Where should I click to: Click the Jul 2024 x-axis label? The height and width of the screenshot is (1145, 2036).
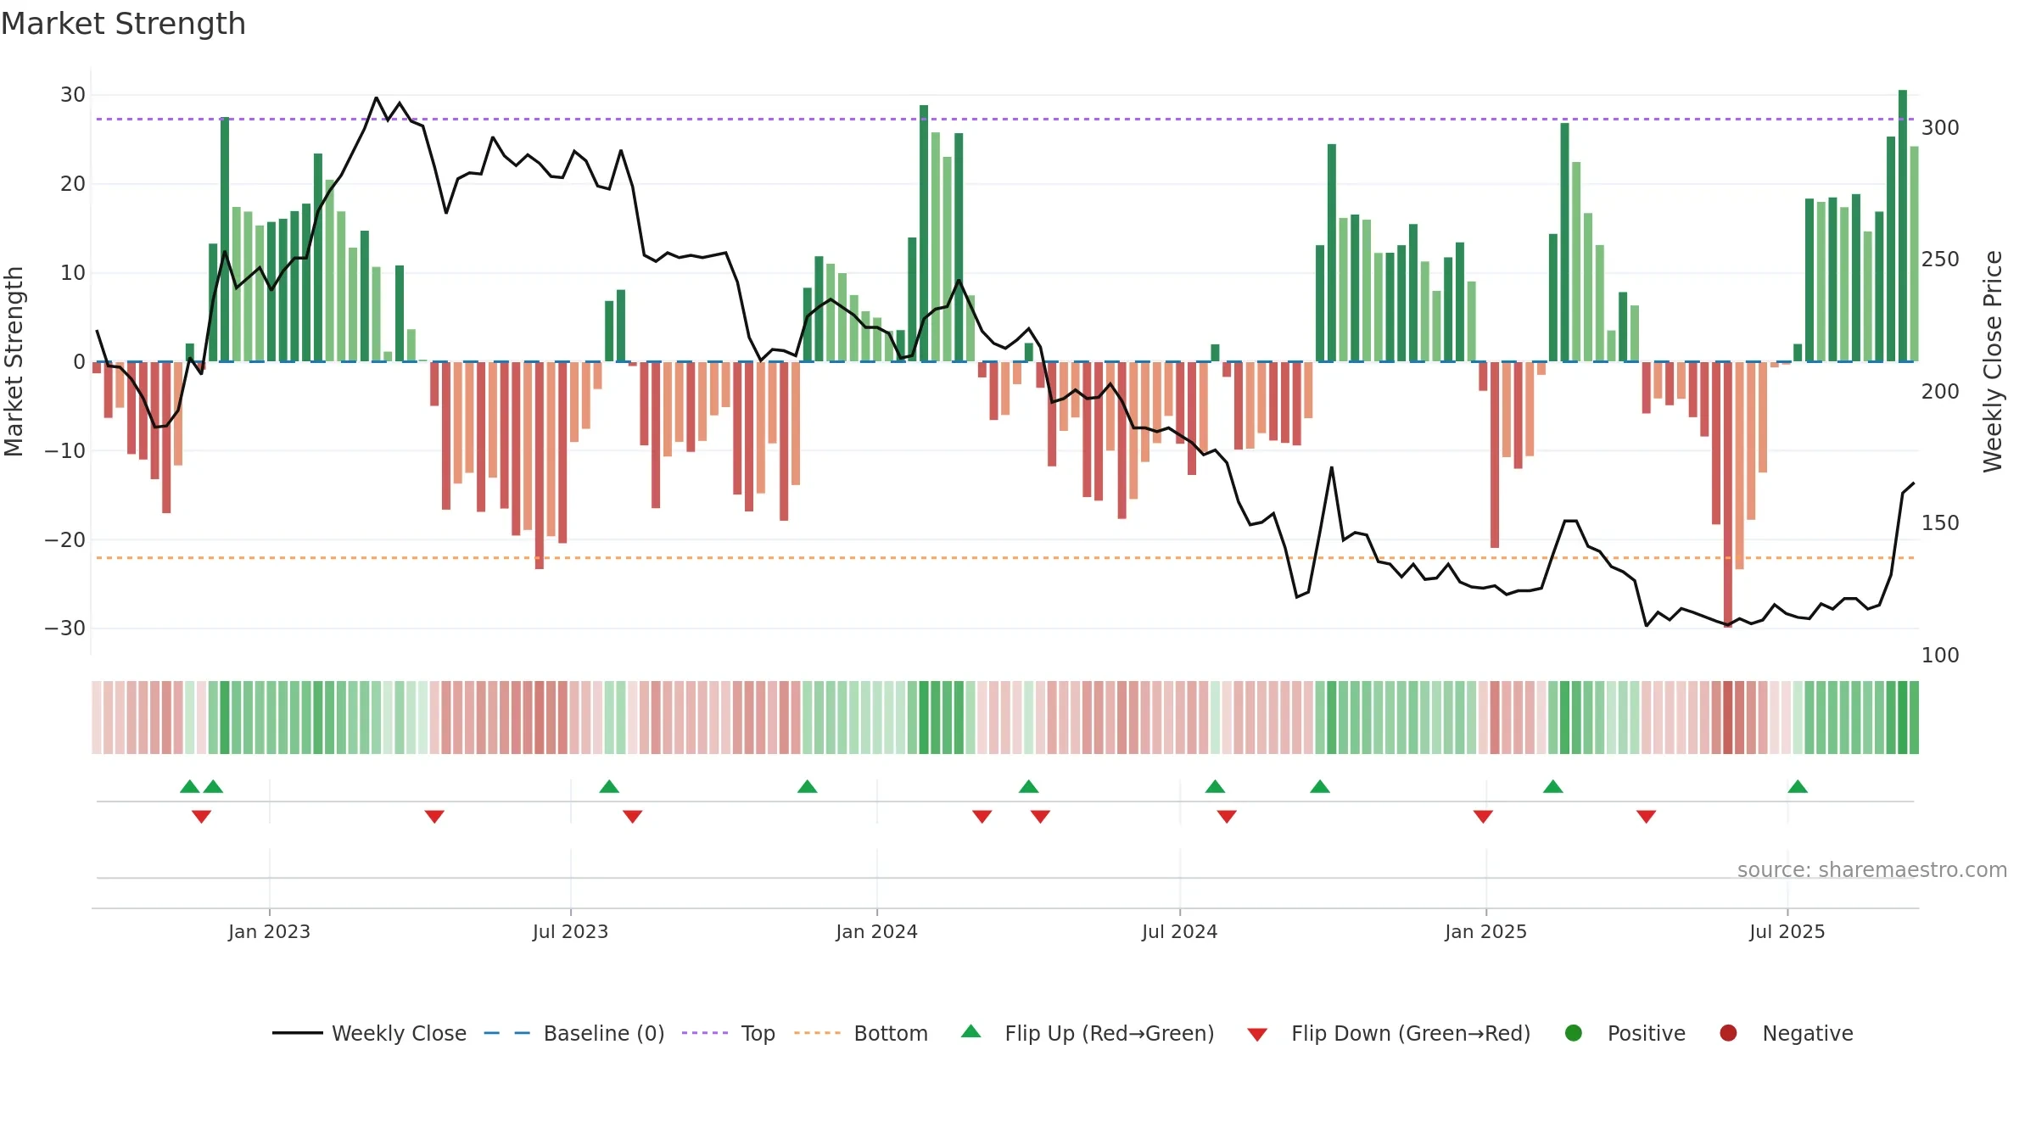1179,931
